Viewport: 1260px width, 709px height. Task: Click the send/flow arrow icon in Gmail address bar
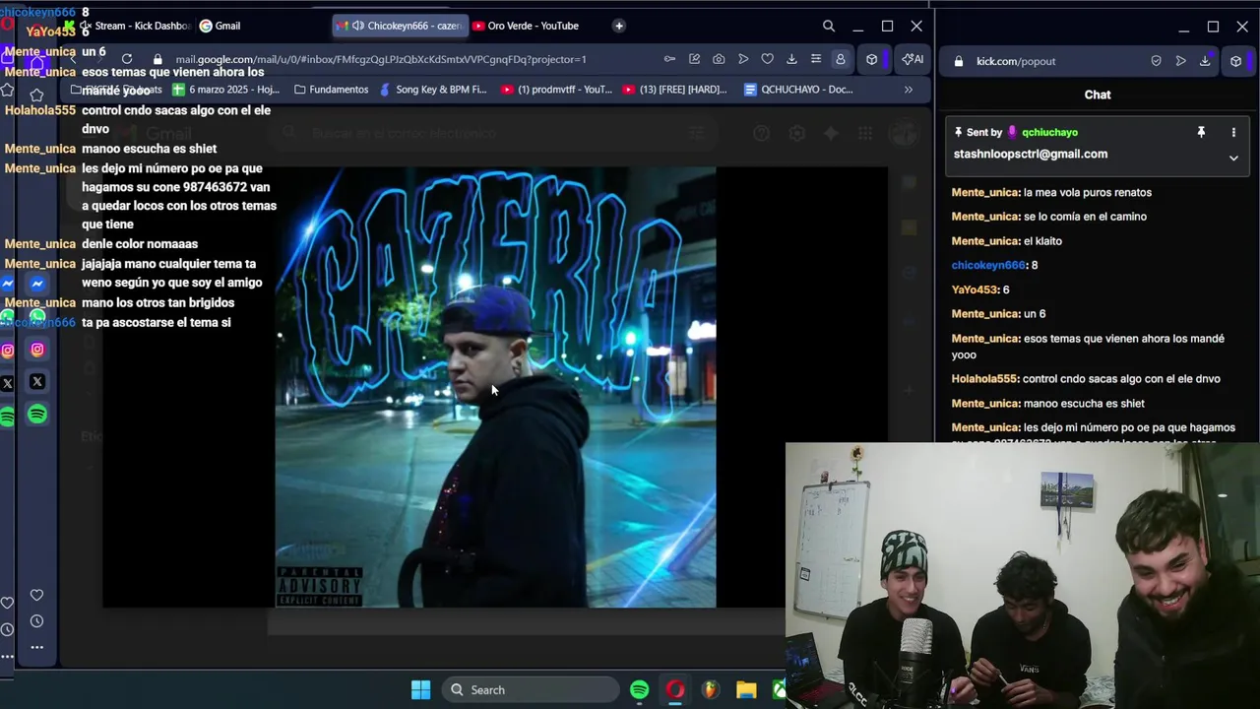click(x=743, y=59)
